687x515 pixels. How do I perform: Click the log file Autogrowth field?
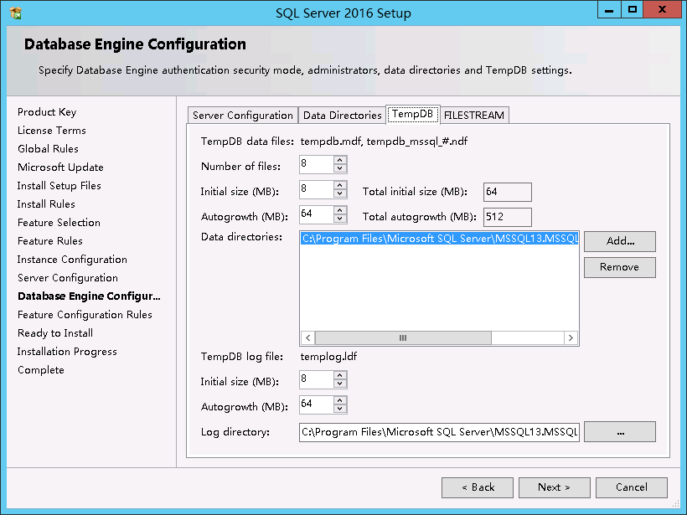[x=317, y=404]
